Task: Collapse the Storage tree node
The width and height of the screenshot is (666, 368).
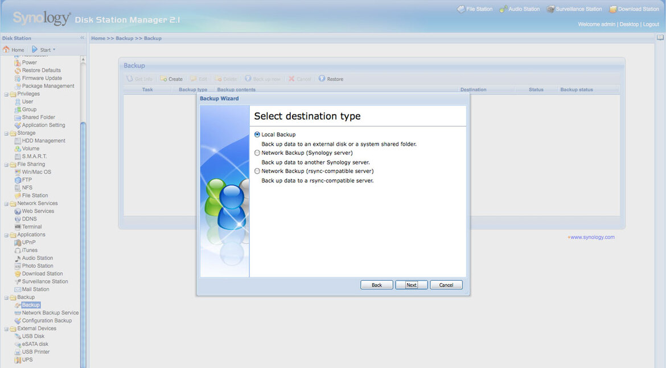Action: [x=6, y=133]
